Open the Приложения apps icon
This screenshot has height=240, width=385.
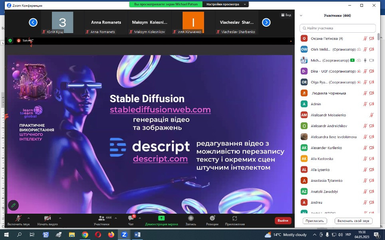tap(234, 218)
